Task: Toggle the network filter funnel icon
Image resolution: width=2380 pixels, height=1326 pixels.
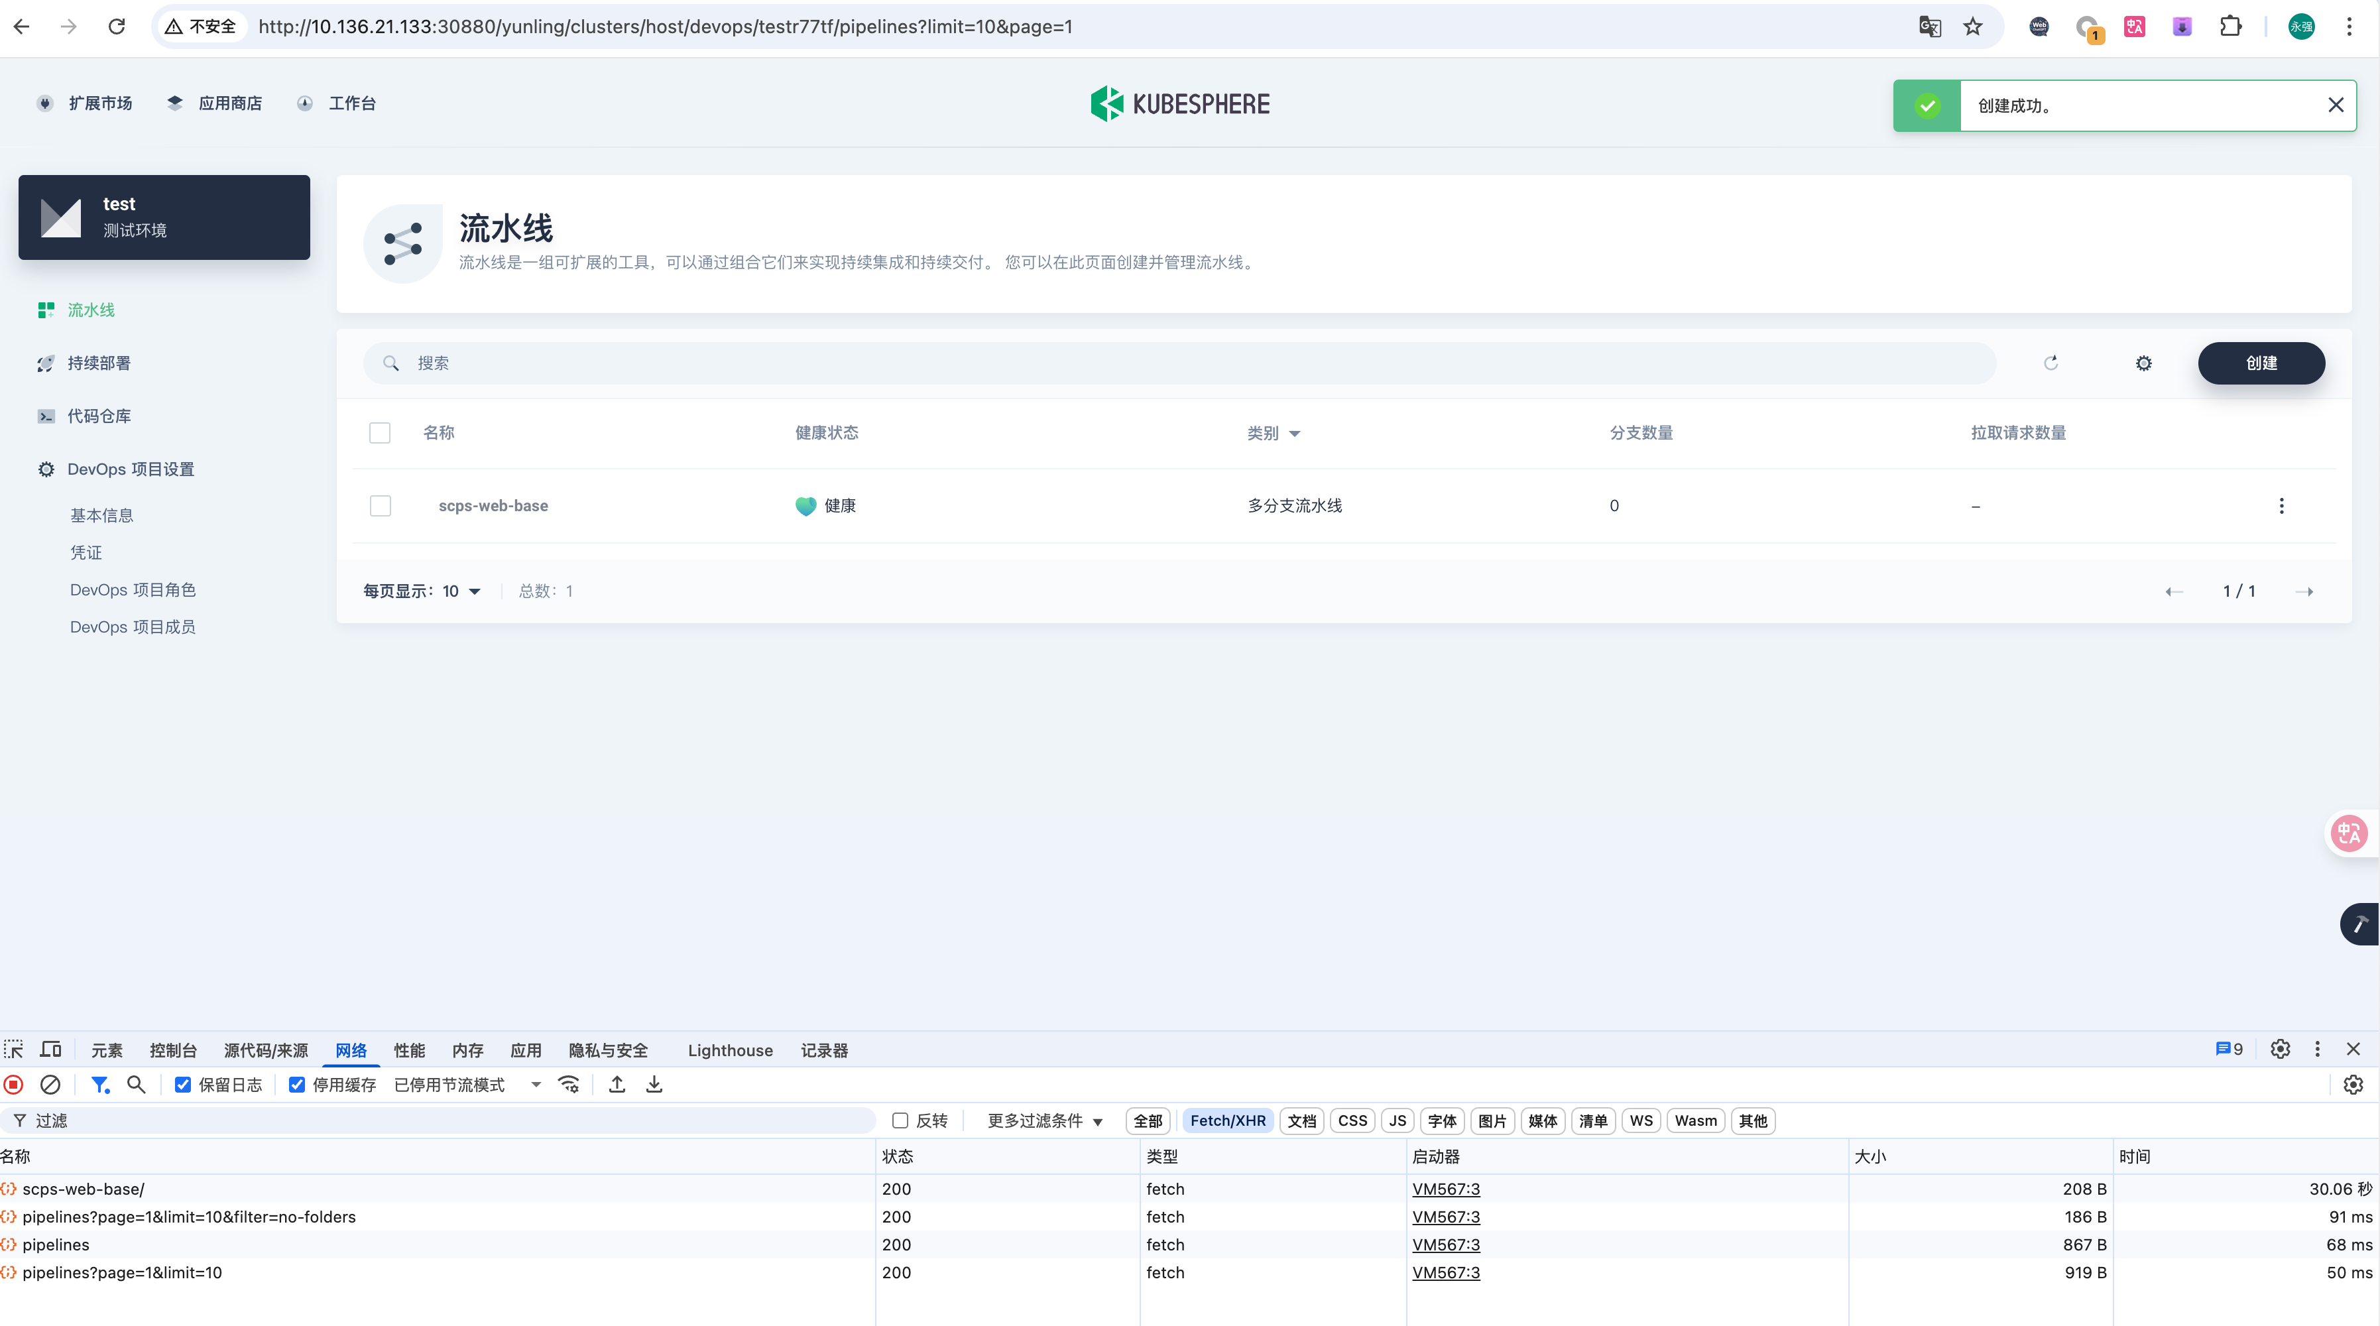Action: [100, 1085]
